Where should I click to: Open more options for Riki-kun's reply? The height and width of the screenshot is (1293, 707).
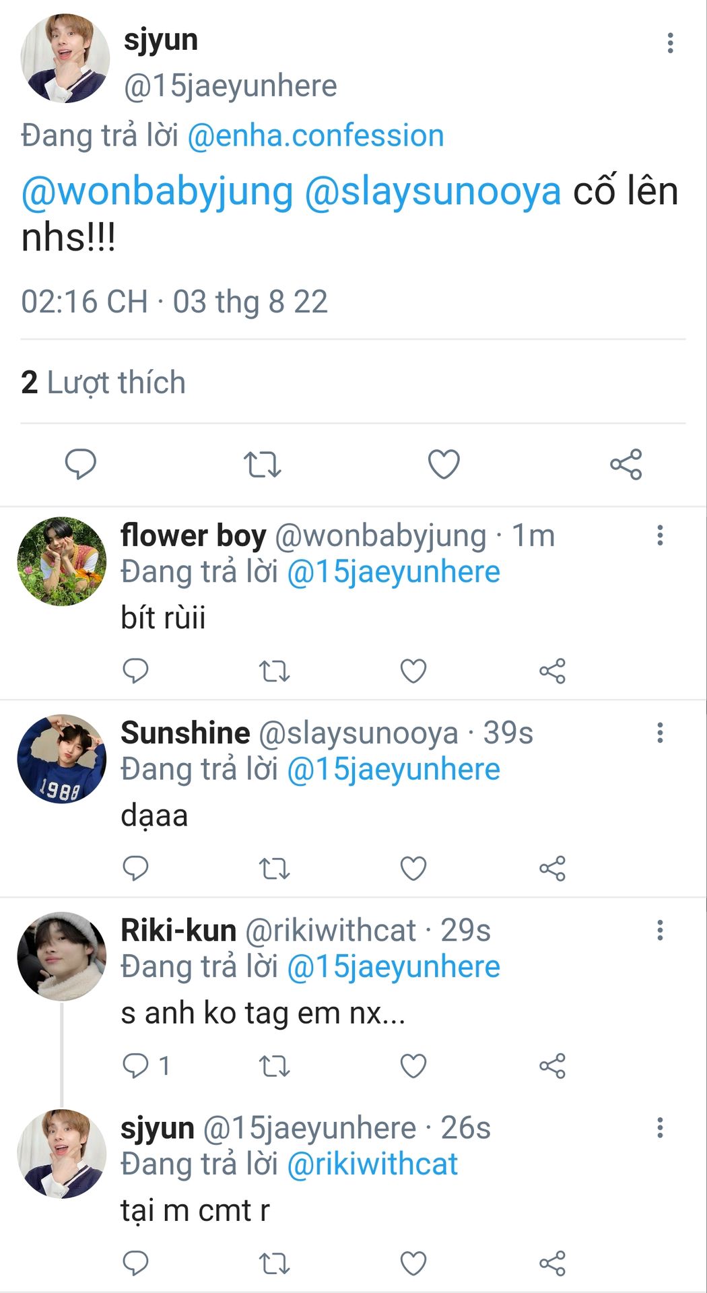(x=660, y=930)
